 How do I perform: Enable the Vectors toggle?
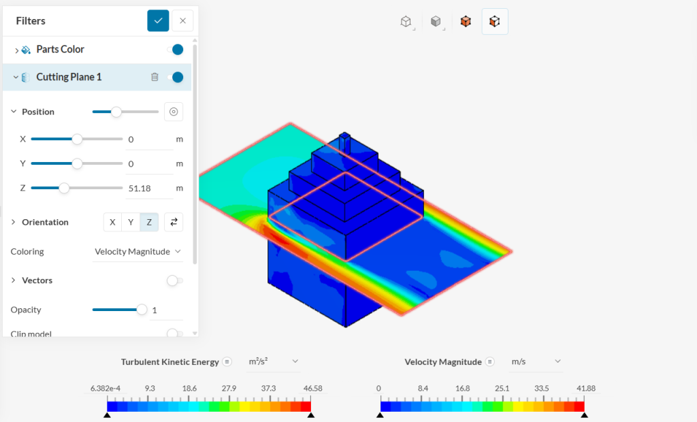174,280
